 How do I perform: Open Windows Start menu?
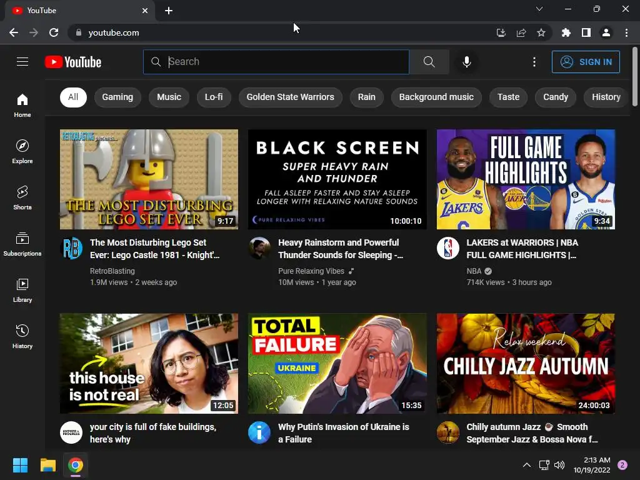[20, 465]
